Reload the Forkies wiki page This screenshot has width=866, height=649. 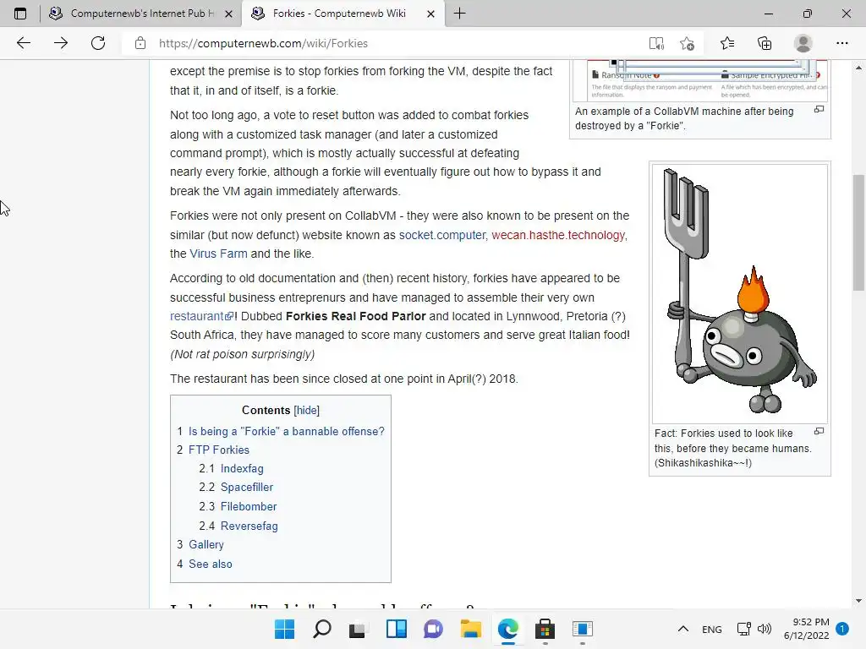[98, 43]
